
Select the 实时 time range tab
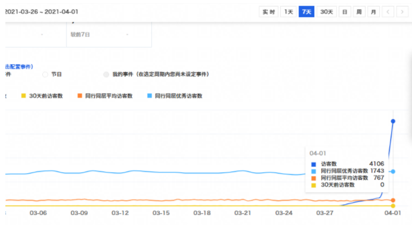point(268,12)
